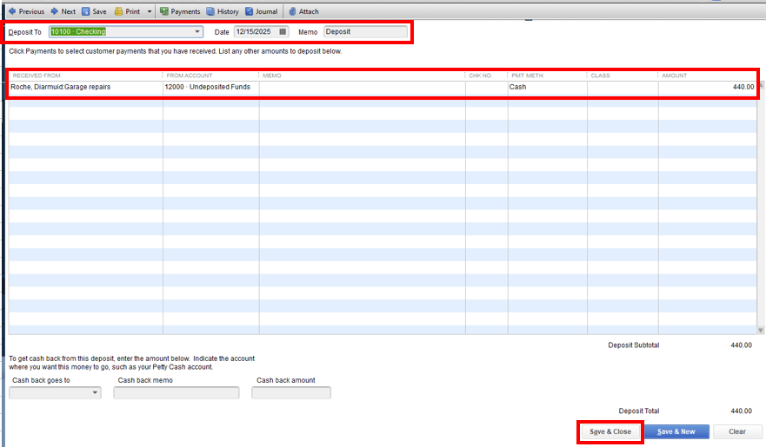Open the Payments icon in toolbar
This screenshot has height=447, width=766.
pyautogui.click(x=164, y=11)
